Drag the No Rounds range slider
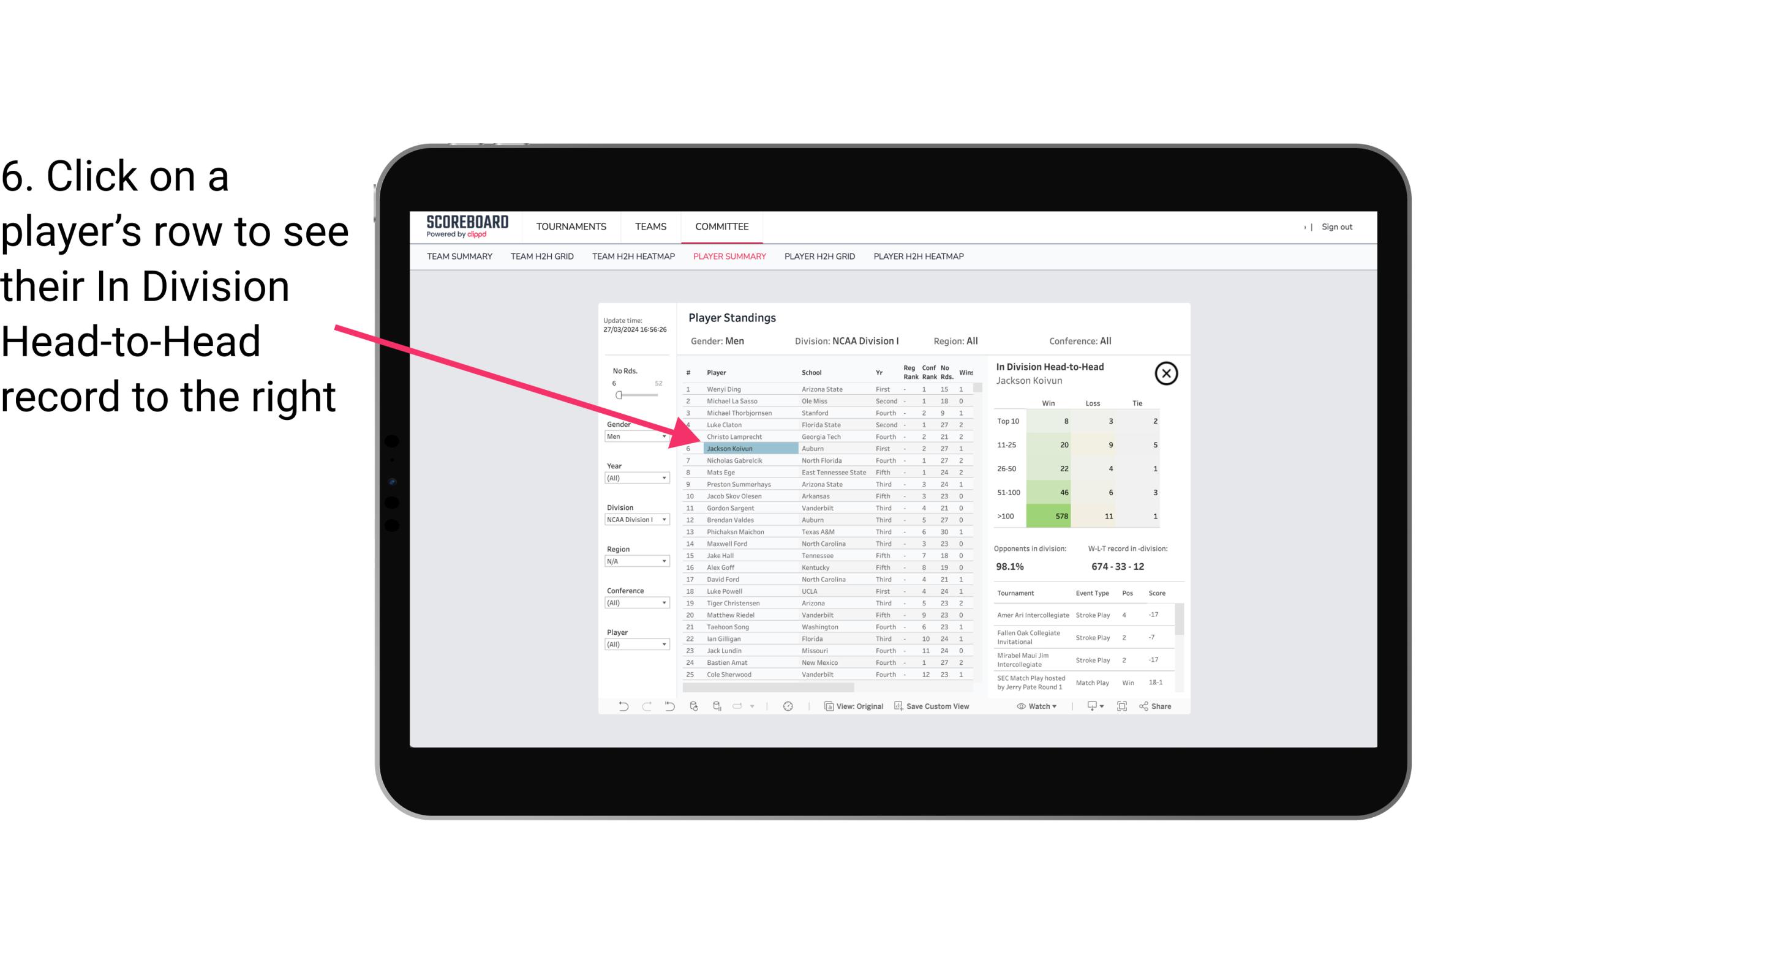Image resolution: width=1781 pixels, height=958 pixels. point(620,397)
